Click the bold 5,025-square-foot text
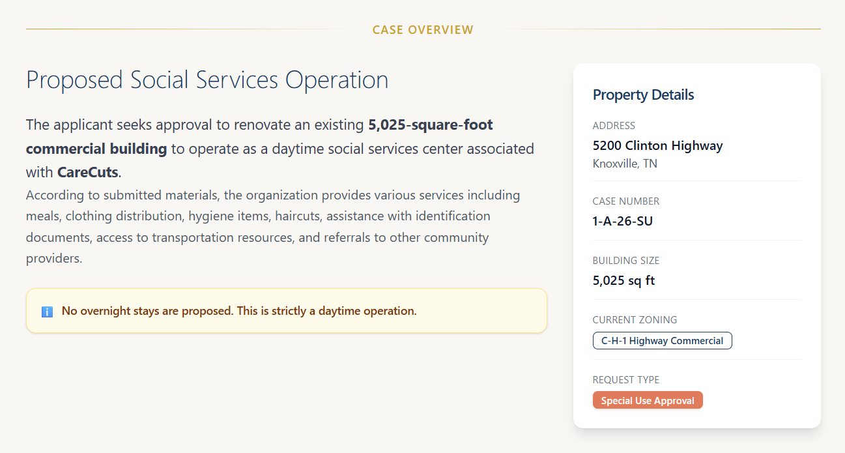845x453 pixels. 431,124
